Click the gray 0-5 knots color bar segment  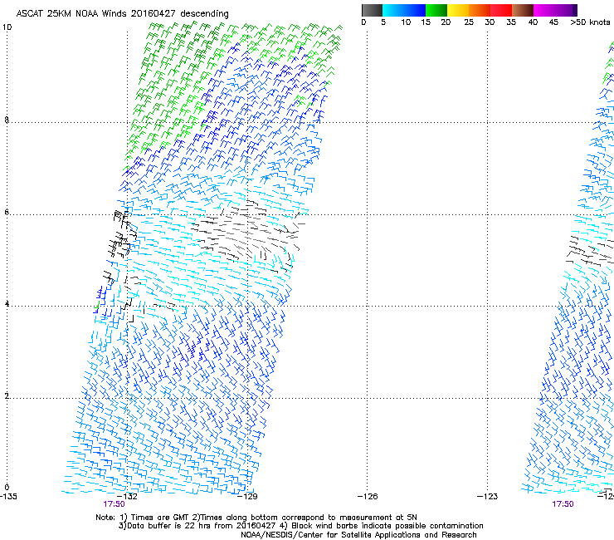point(372,10)
